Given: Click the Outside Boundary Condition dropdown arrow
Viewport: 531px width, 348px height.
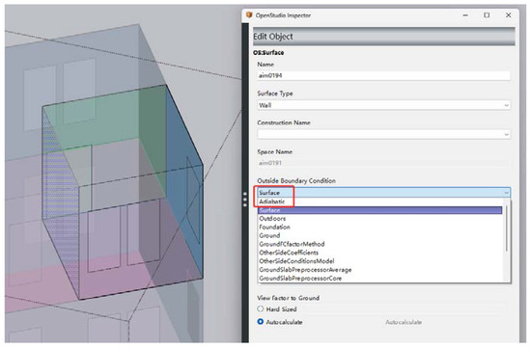Looking at the screenshot, I should [x=506, y=193].
